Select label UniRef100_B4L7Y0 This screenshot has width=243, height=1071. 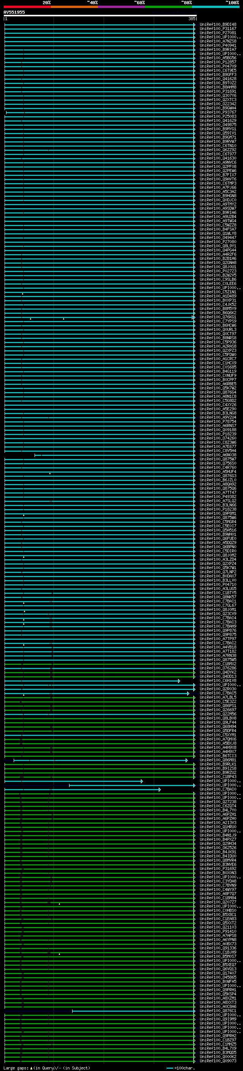[218, 810]
